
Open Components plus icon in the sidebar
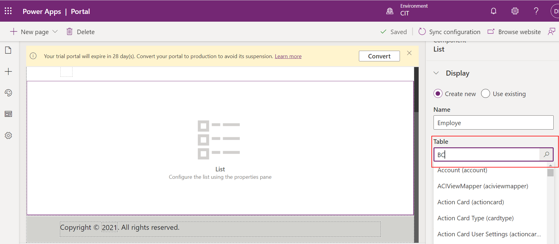[8, 71]
